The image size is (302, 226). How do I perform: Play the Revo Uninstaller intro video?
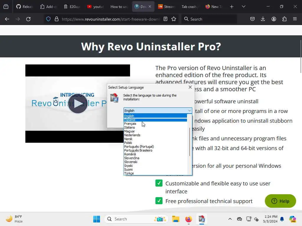(x=78, y=104)
